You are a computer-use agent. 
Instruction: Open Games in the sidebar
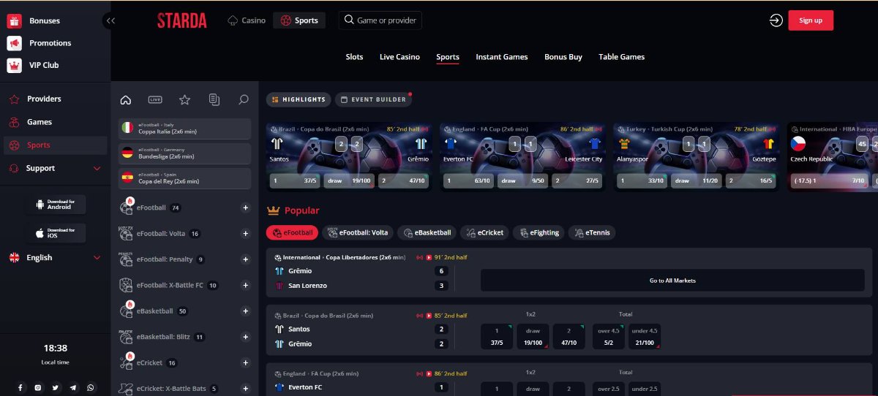coord(40,122)
